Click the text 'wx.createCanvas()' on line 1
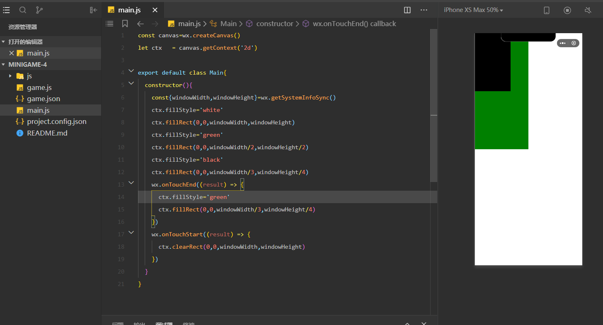The height and width of the screenshot is (325, 603). pyautogui.click(x=211, y=35)
